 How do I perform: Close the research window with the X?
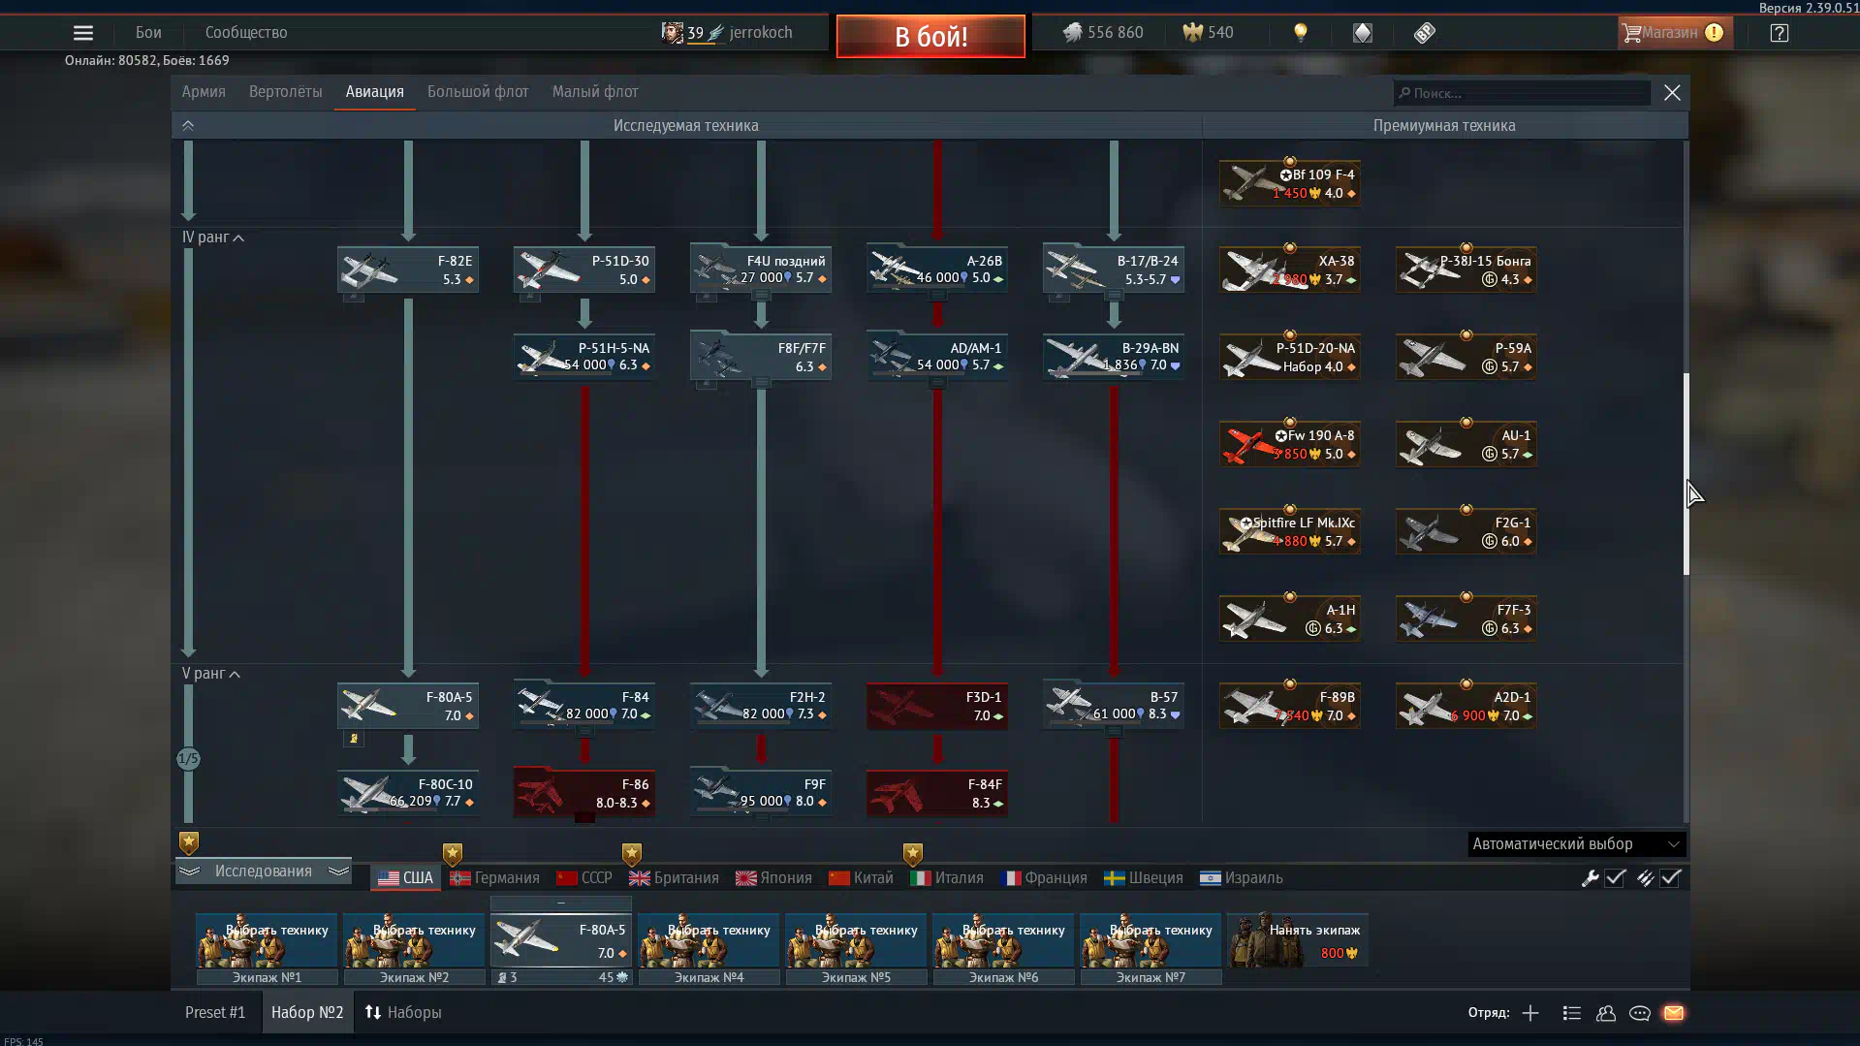[x=1672, y=93]
